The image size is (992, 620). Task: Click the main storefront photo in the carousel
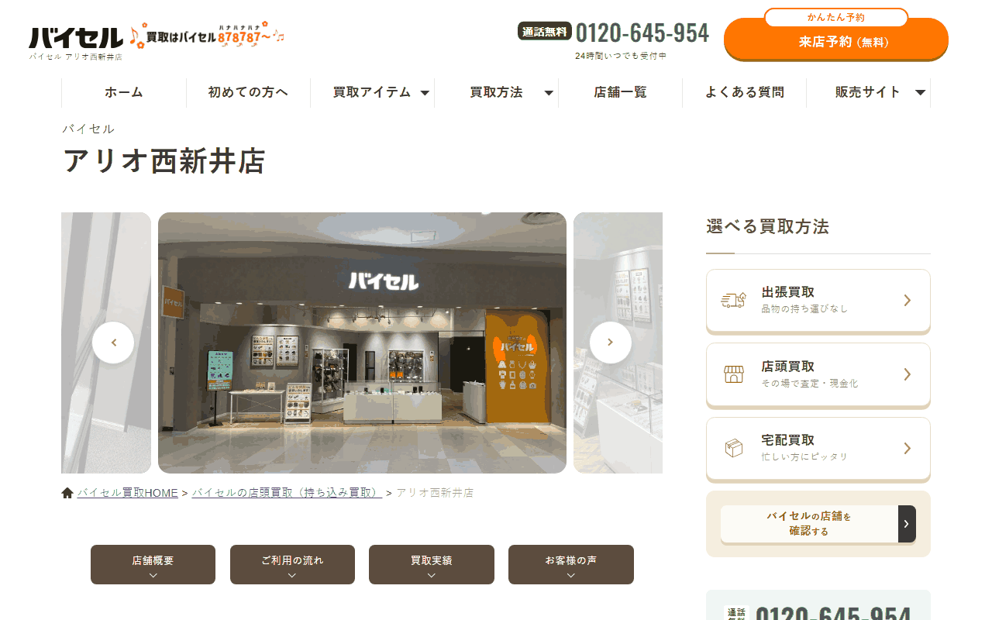point(362,343)
